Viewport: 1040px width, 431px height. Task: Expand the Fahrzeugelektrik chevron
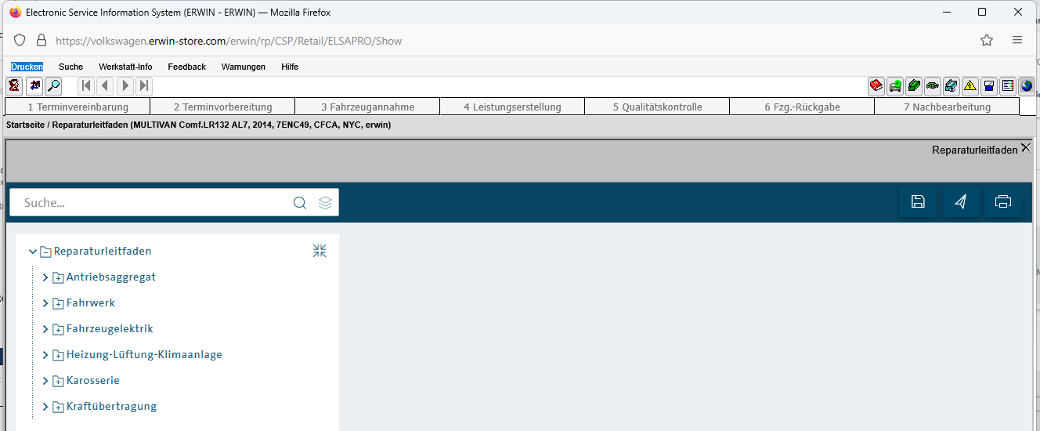tap(45, 329)
